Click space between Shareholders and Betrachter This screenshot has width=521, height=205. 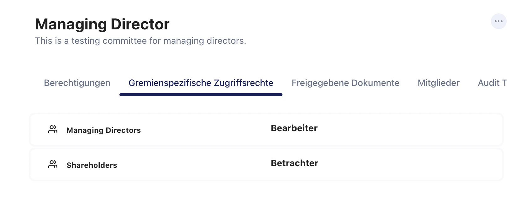[194, 164]
